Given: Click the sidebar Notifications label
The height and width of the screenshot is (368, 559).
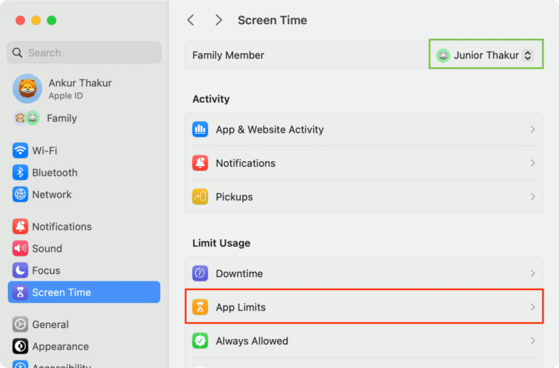Looking at the screenshot, I should pos(62,227).
